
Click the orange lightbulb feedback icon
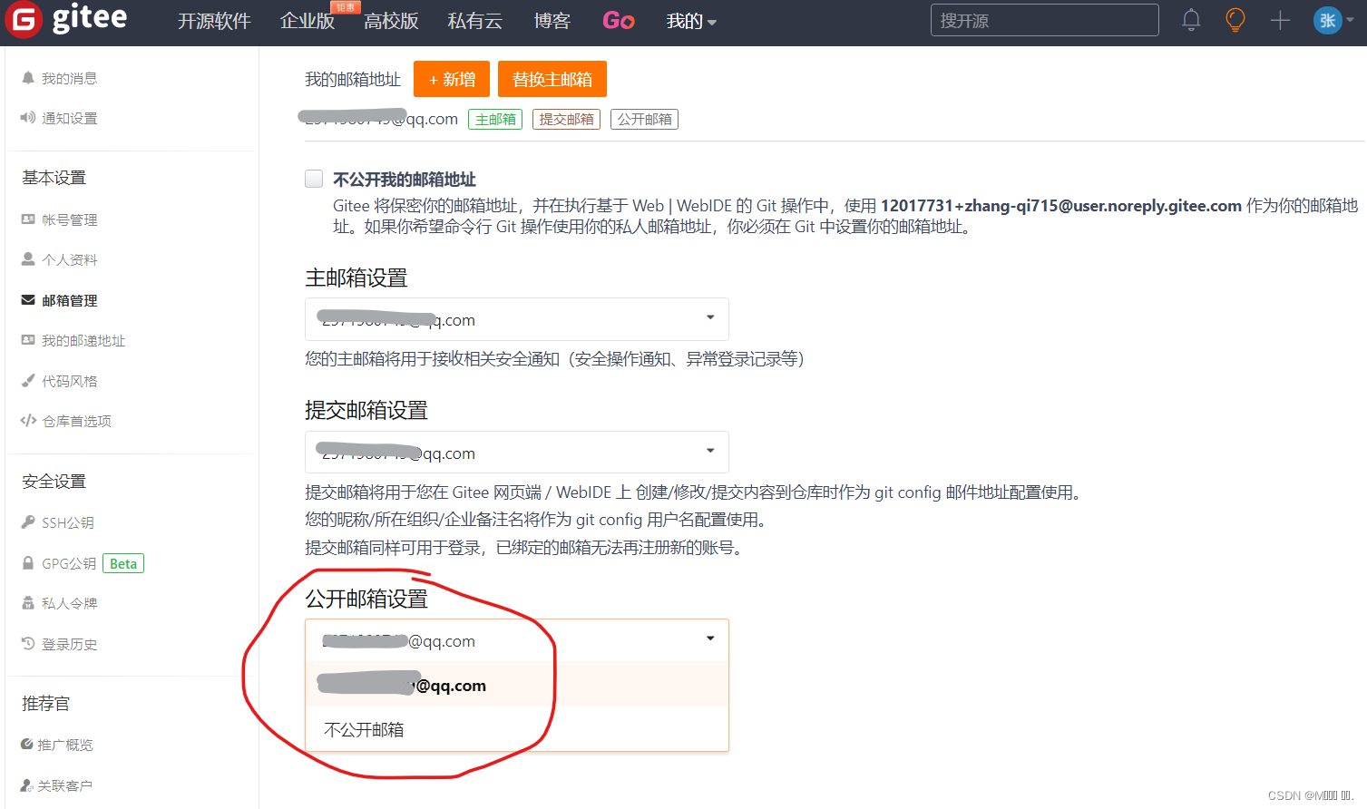[x=1235, y=20]
